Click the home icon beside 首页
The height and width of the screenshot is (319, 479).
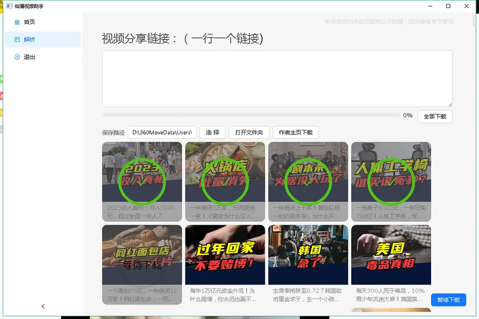tap(17, 22)
